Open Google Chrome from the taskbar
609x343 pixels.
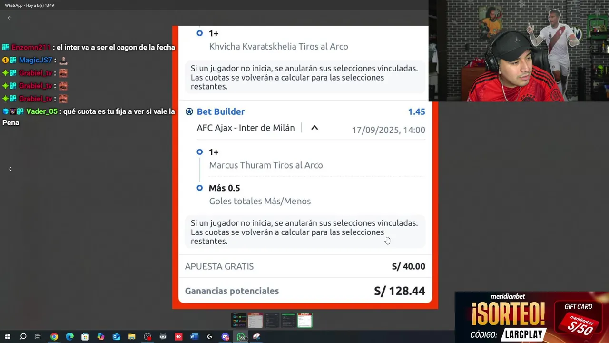pyautogui.click(x=54, y=337)
